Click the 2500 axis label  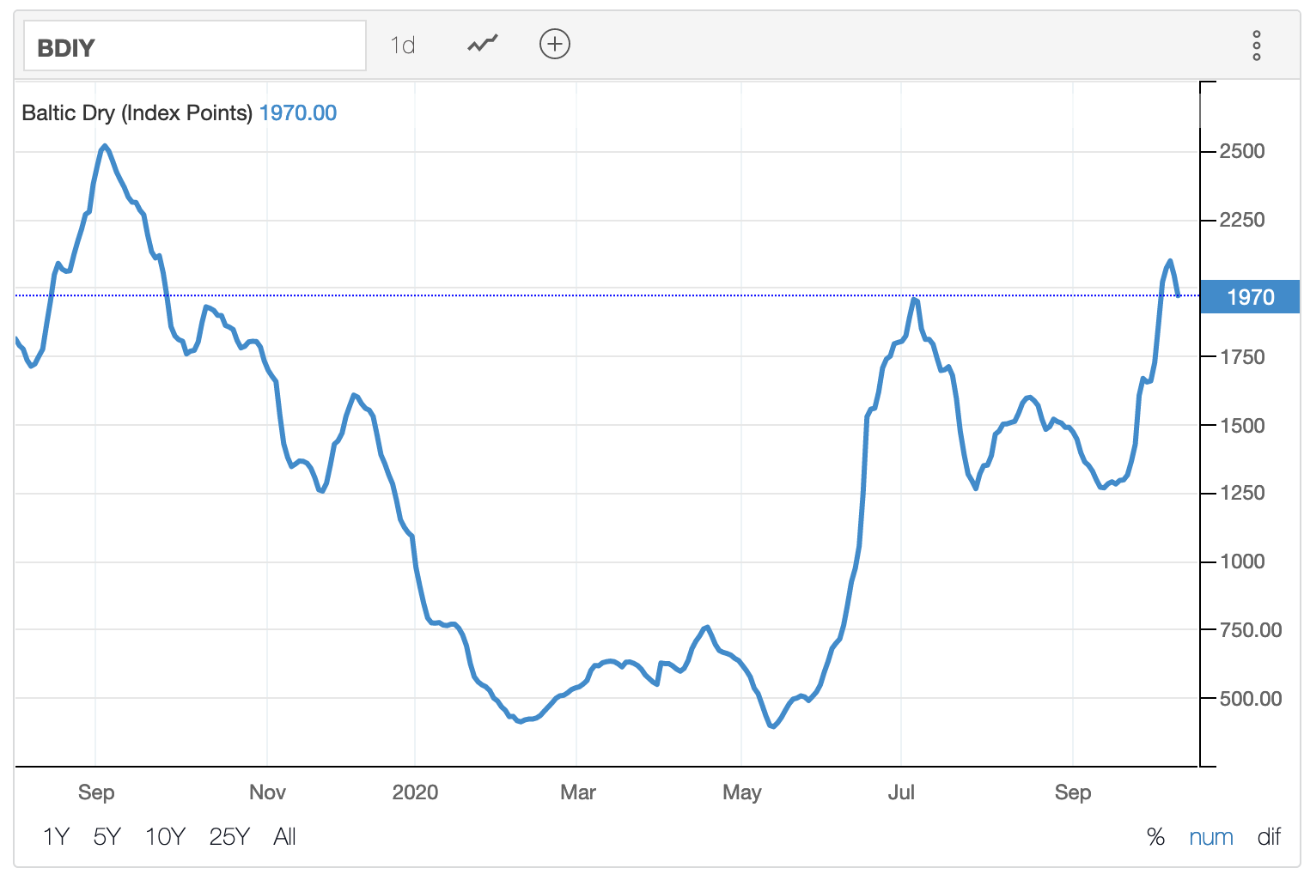point(1242,151)
